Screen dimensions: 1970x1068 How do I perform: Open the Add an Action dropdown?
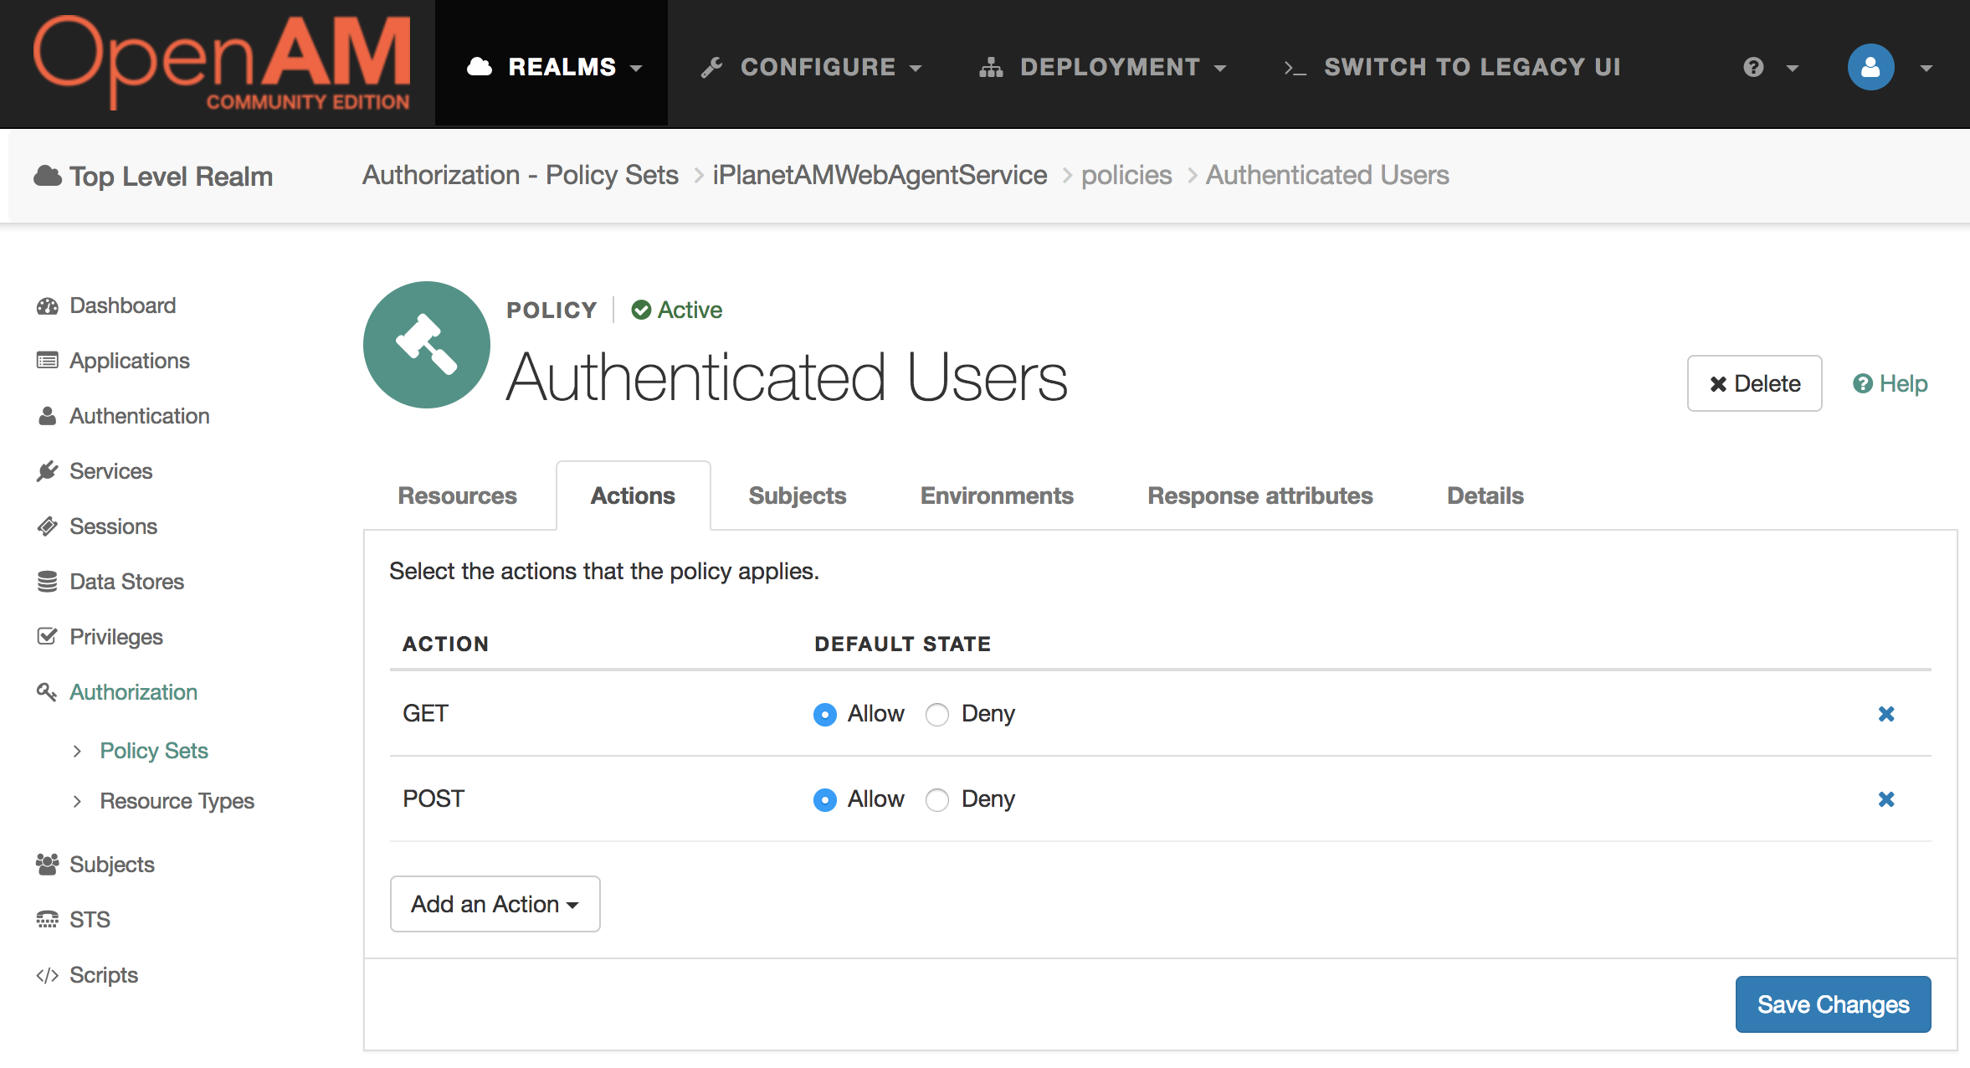[495, 904]
